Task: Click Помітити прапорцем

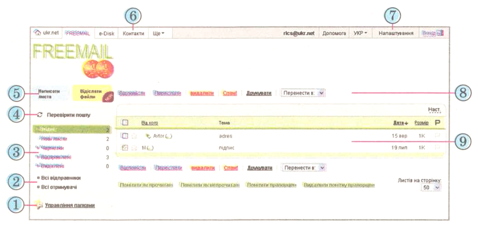Action: pos(271,185)
